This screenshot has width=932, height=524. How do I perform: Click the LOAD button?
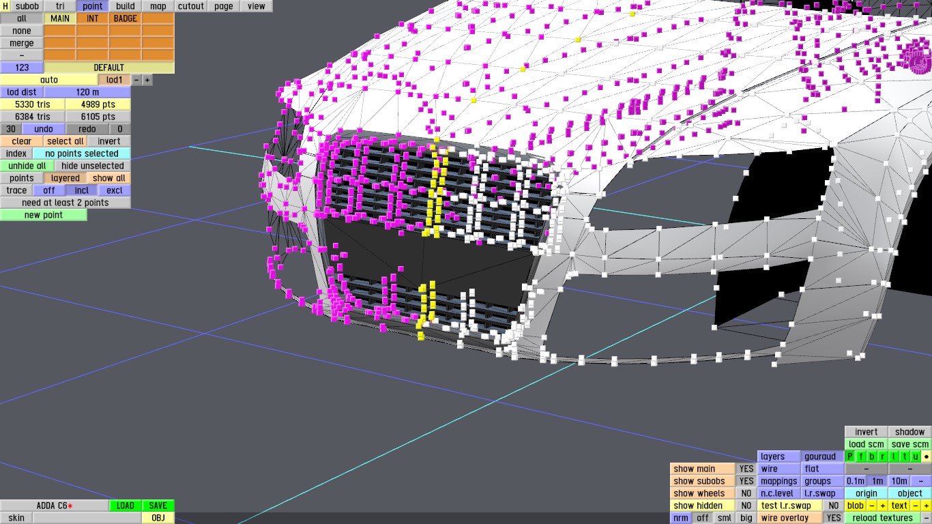pos(126,506)
